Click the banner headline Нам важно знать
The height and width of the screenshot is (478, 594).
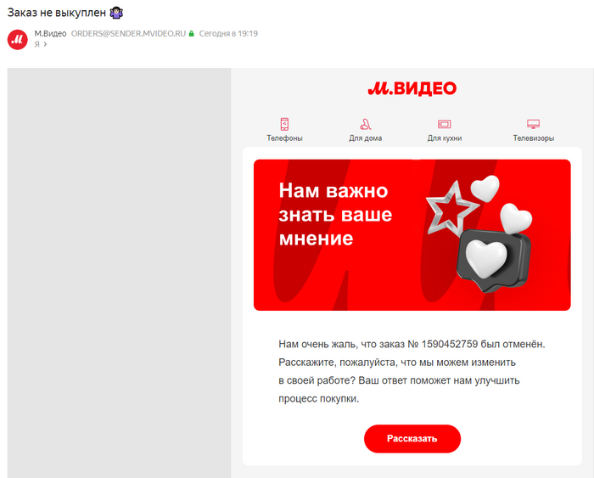pyautogui.click(x=335, y=214)
